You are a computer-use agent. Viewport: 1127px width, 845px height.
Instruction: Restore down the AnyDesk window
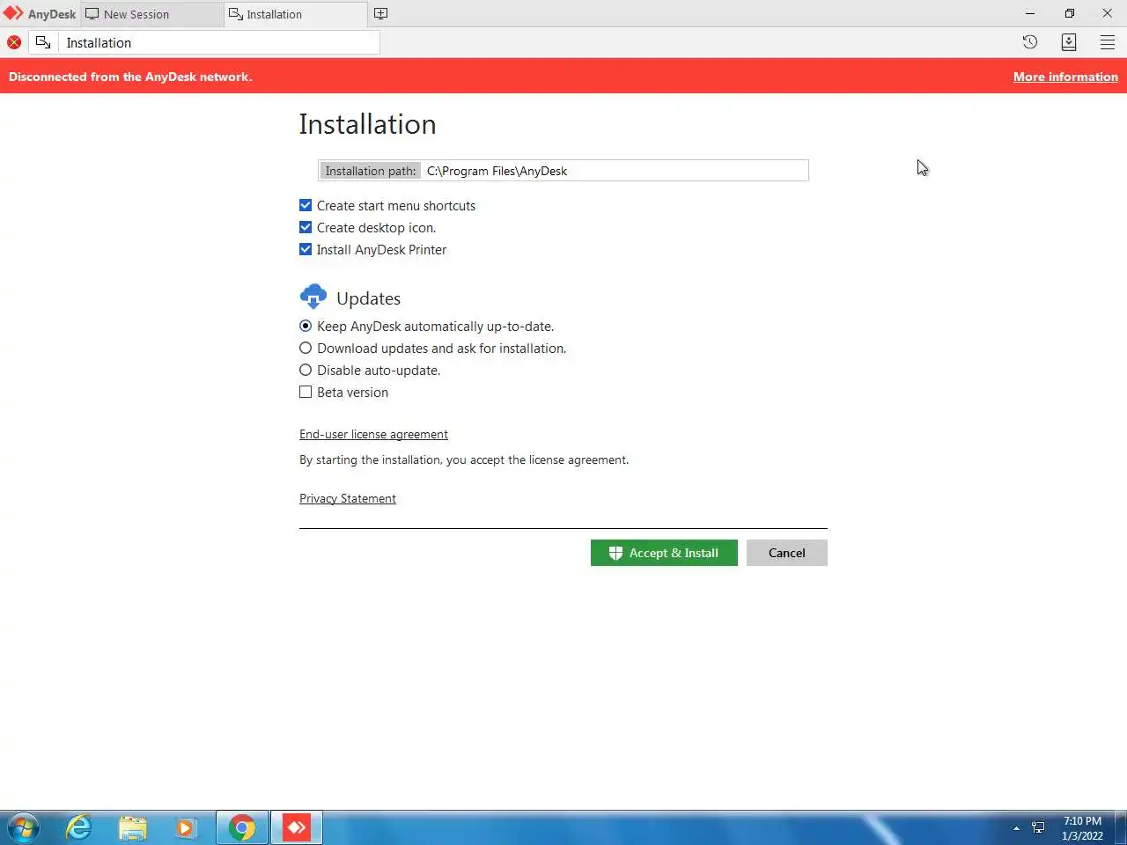(1069, 13)
